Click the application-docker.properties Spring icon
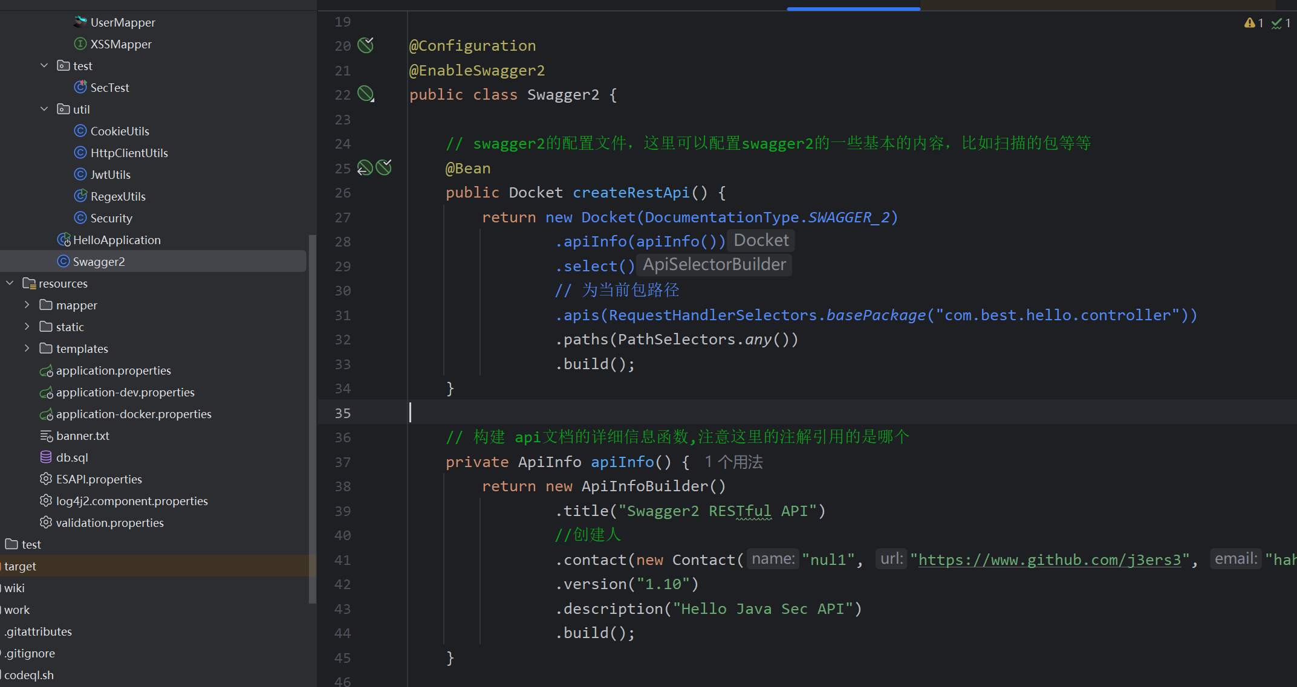The width and height of the screenshot is (1297, 687). pyautogui.click(x=46, y=414)
